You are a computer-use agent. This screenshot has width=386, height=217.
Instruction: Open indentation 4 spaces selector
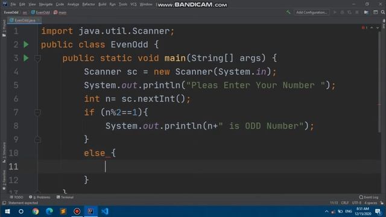coord(370,203)
